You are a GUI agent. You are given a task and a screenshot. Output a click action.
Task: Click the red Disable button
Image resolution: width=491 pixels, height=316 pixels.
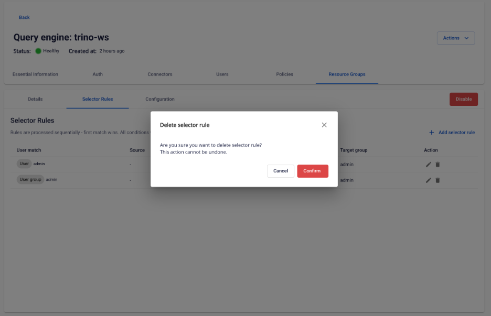[x=463, y=99]
